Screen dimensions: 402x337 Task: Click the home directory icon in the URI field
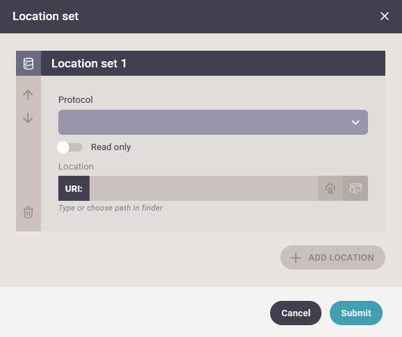pyautogui.click(x=330, y=188)
